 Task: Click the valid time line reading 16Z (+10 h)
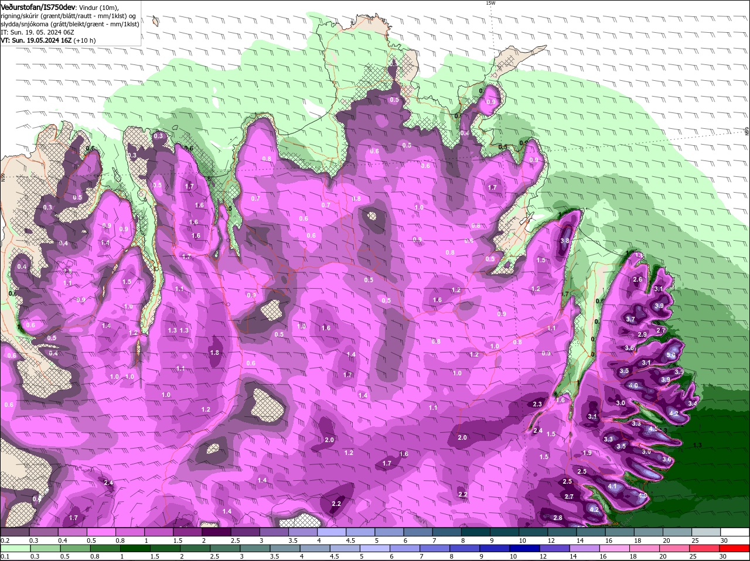(48, 40)
